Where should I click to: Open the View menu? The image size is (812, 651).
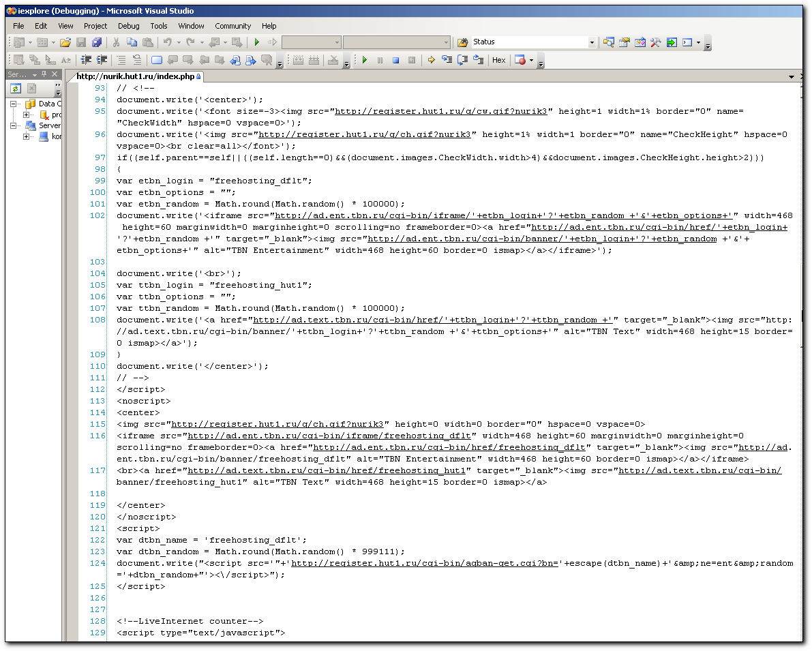pos(65,26)
